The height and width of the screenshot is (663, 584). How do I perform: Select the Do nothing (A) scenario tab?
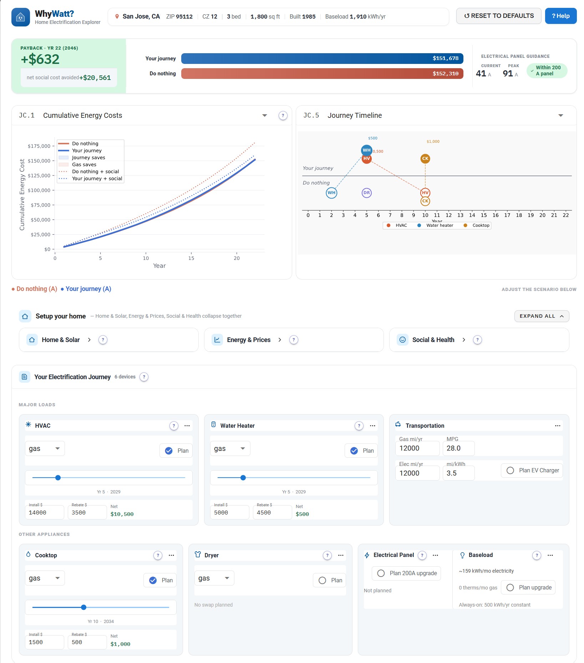point(35,289)
